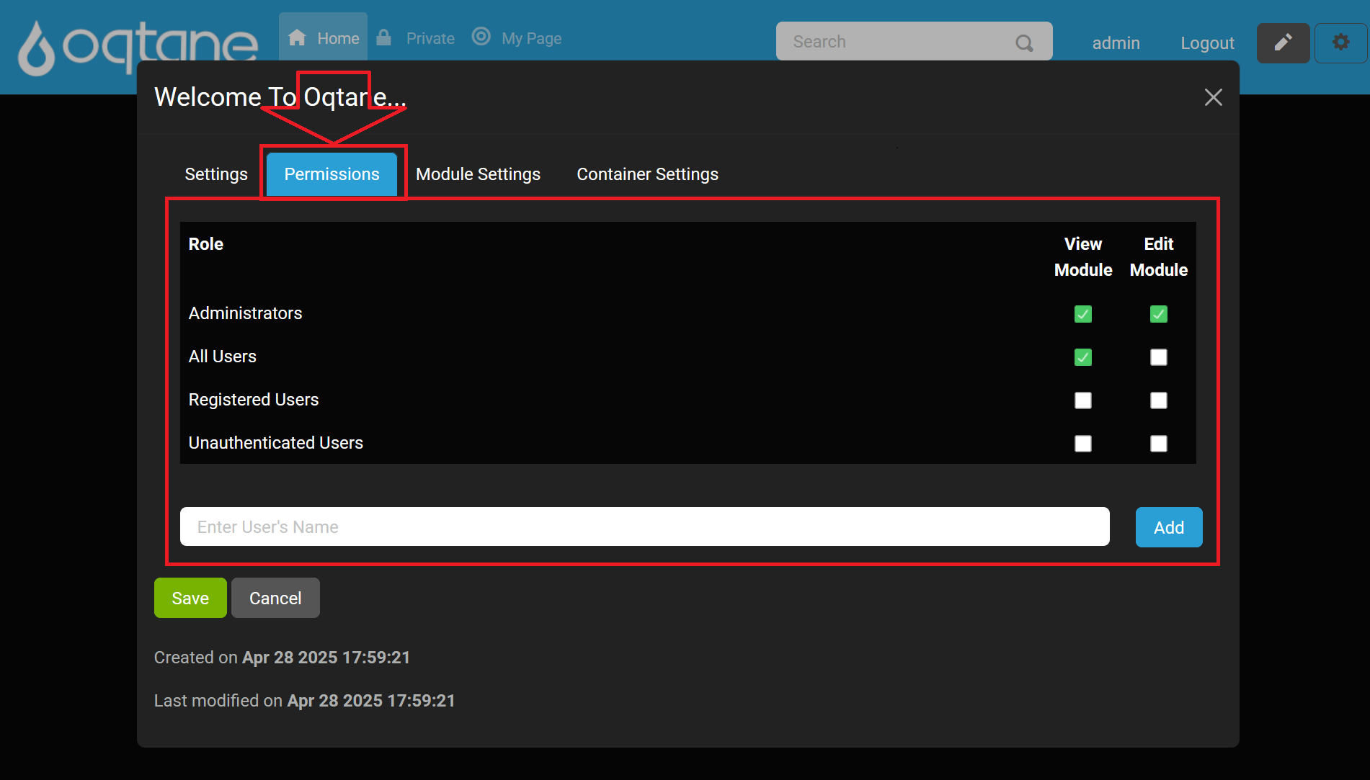
Task: Open the Container Settings tab
Action: point(647,174)
